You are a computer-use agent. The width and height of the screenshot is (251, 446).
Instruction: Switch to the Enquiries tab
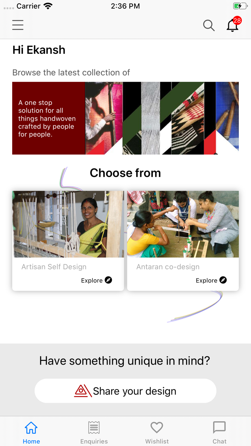click(94, 432)
